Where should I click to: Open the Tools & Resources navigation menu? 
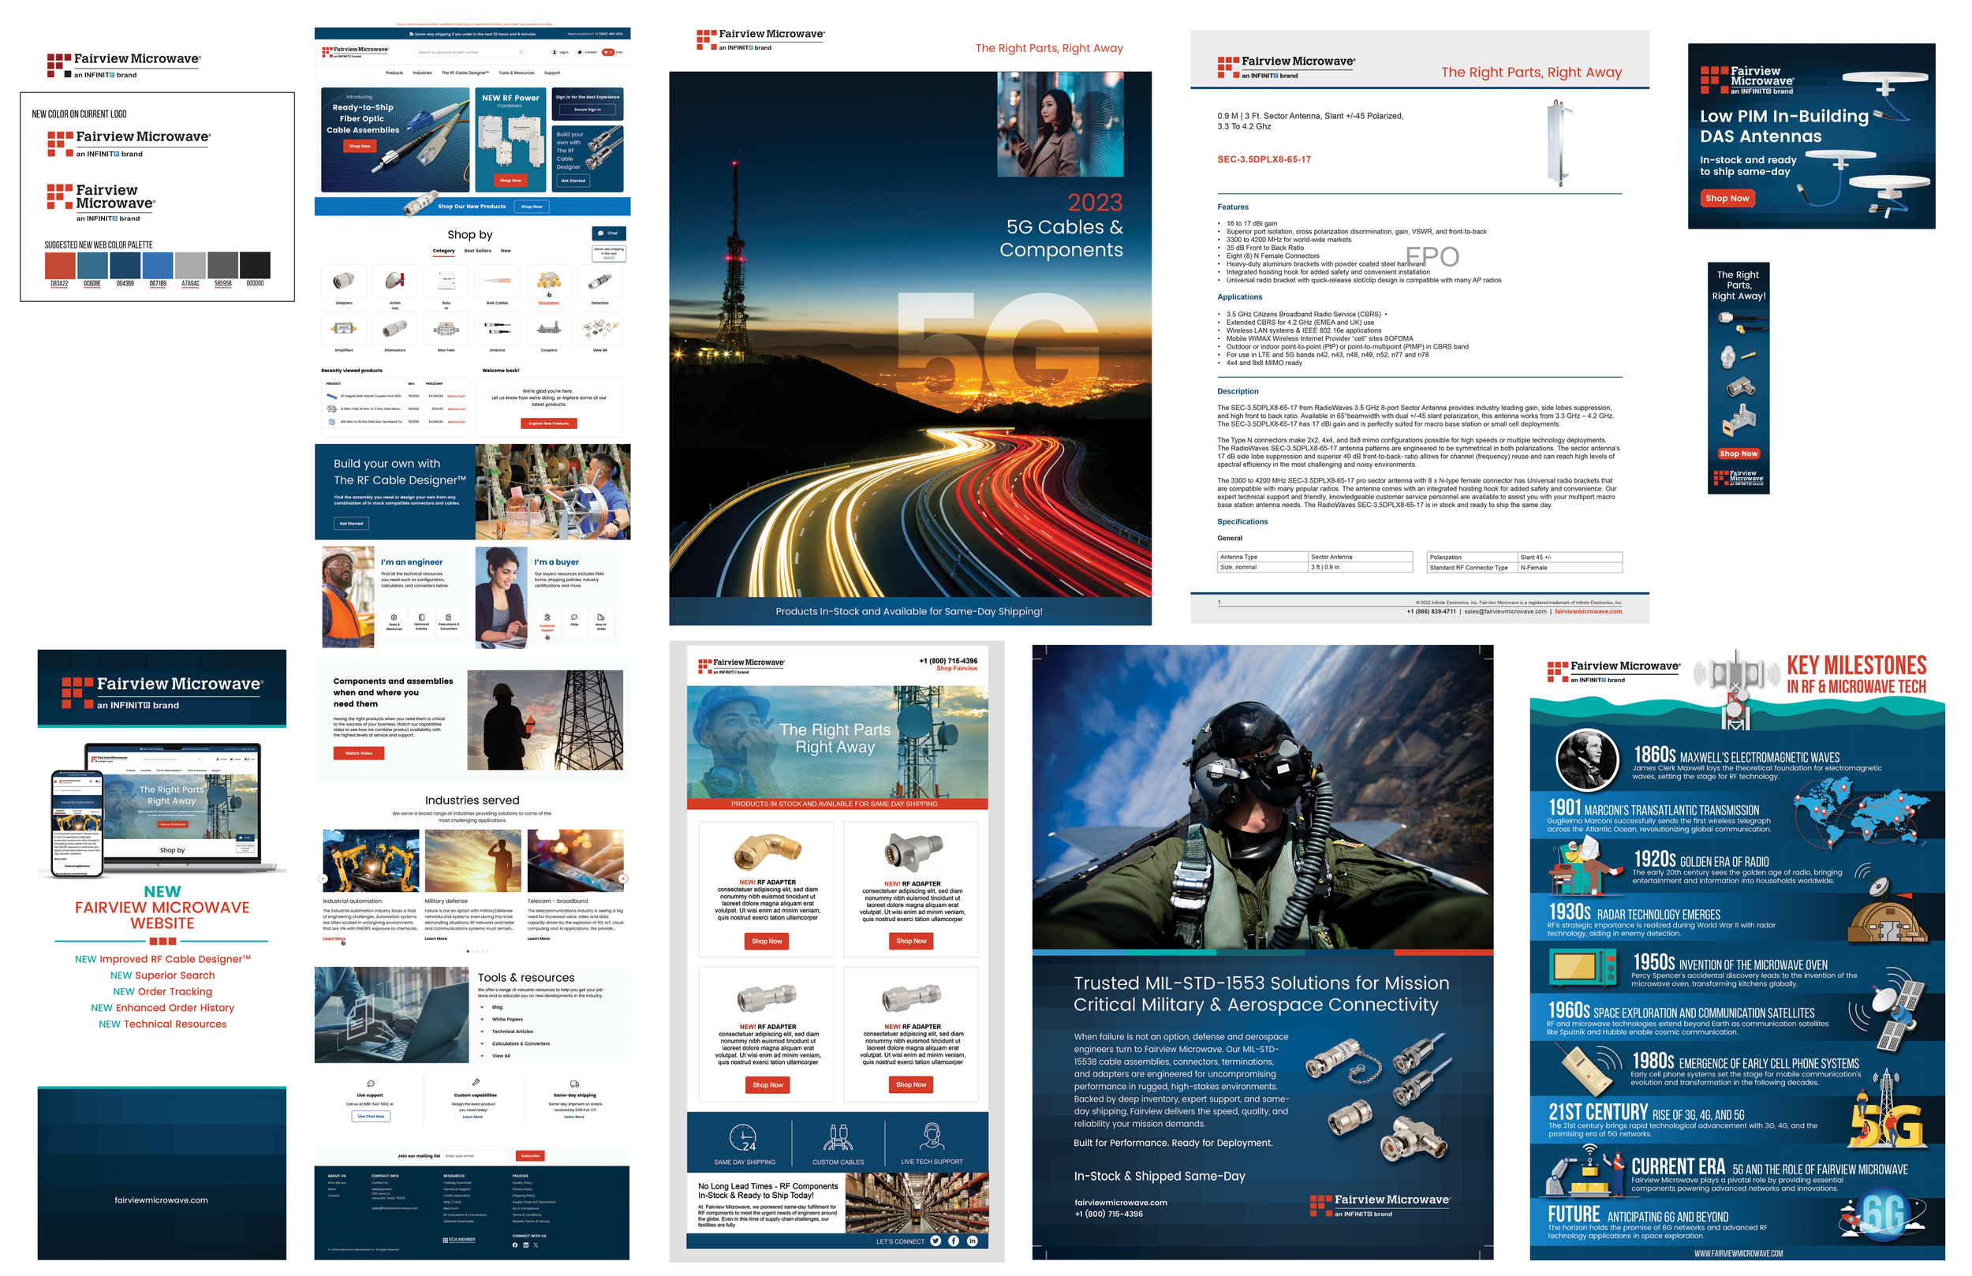point(516,73)
